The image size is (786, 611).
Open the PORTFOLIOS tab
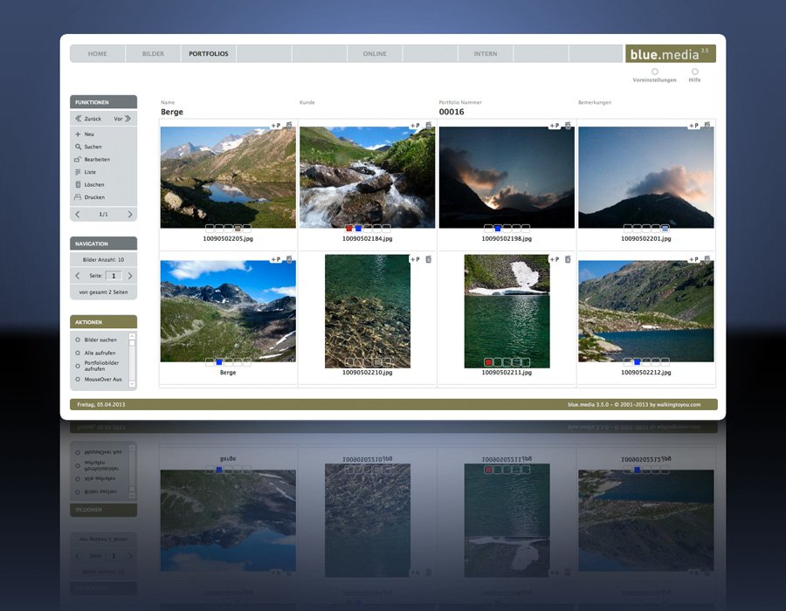point(209,53)
